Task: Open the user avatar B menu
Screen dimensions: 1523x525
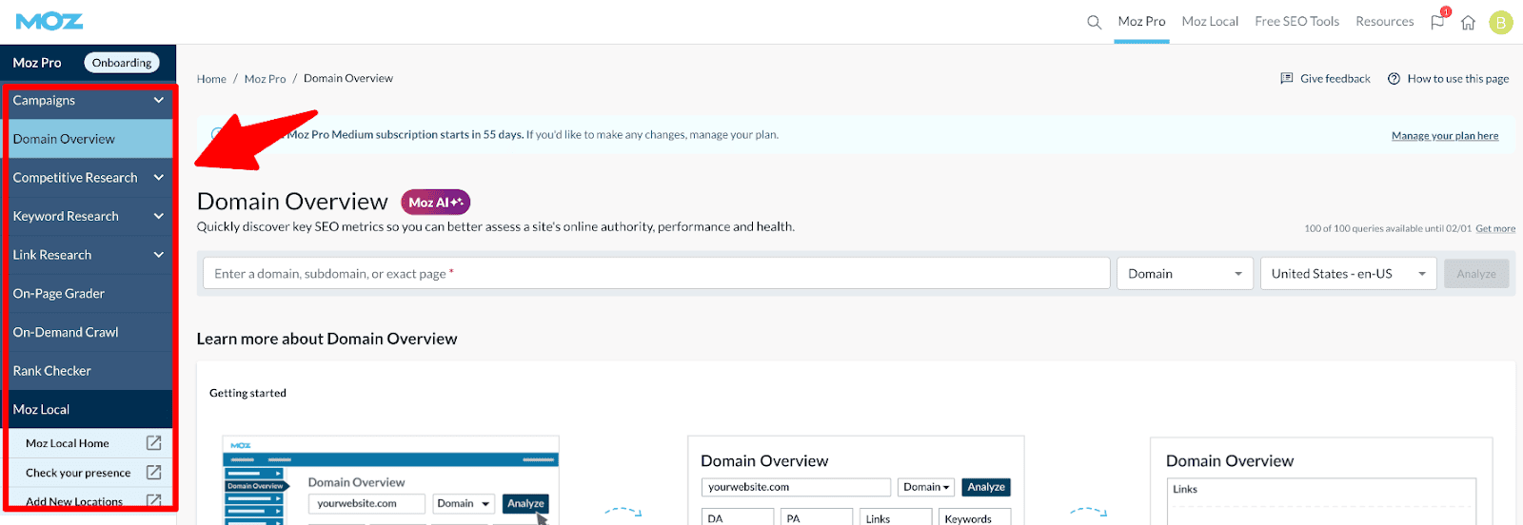Action: tap(1501, 22)
